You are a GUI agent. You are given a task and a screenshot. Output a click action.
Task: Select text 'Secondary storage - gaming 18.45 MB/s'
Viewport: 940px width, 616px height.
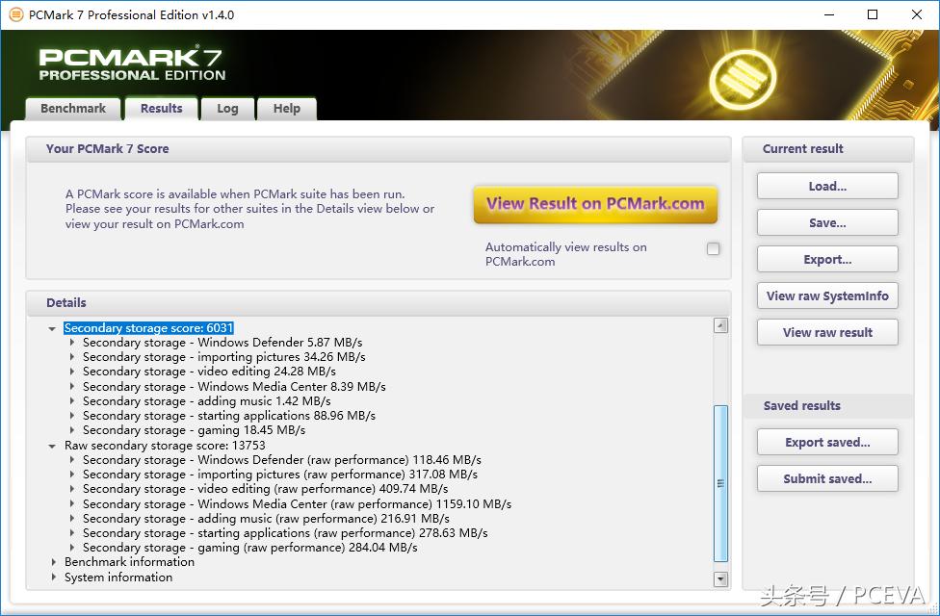(x=195, y=430)
